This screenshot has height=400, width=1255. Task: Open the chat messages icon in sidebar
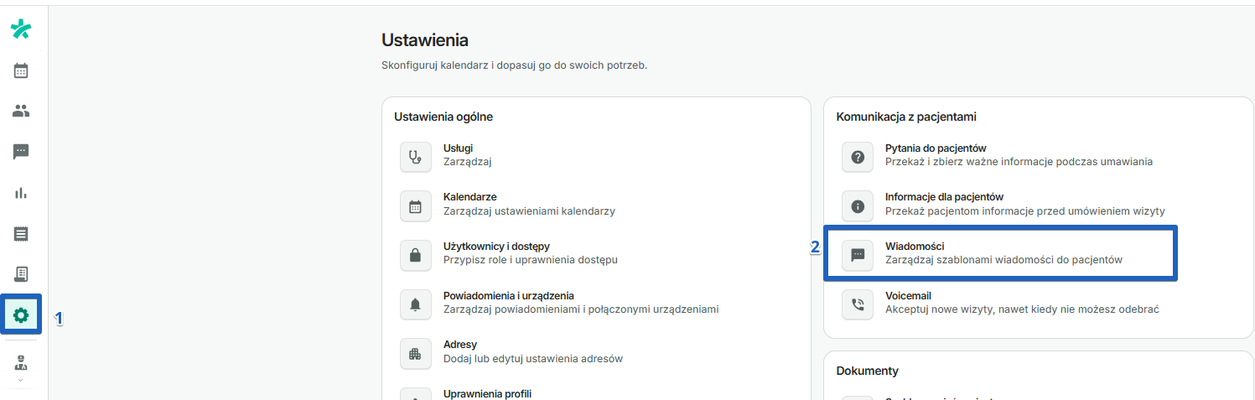pyautogui.click(x=21, y=152)
